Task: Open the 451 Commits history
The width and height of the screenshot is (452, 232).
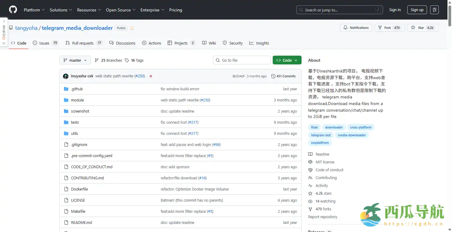Action: [283, 76]
